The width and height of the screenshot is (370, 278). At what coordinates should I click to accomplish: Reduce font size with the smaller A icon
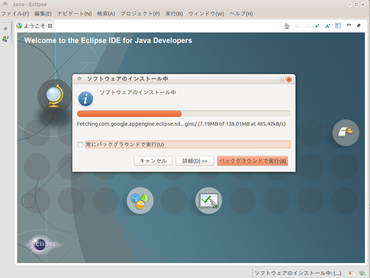coord(317,26)
